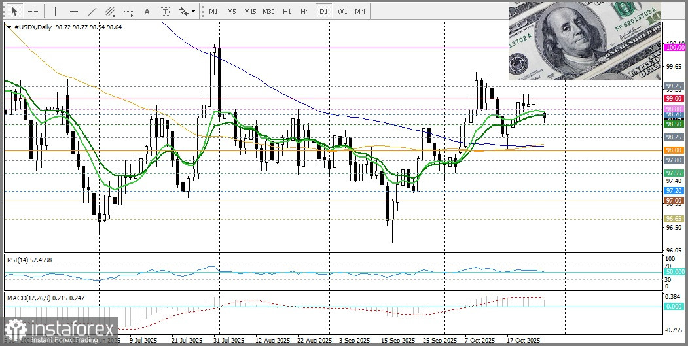Click the magenta 100.00 price level label
Viewport: 688px width, 346px height.
click(674, 47)
